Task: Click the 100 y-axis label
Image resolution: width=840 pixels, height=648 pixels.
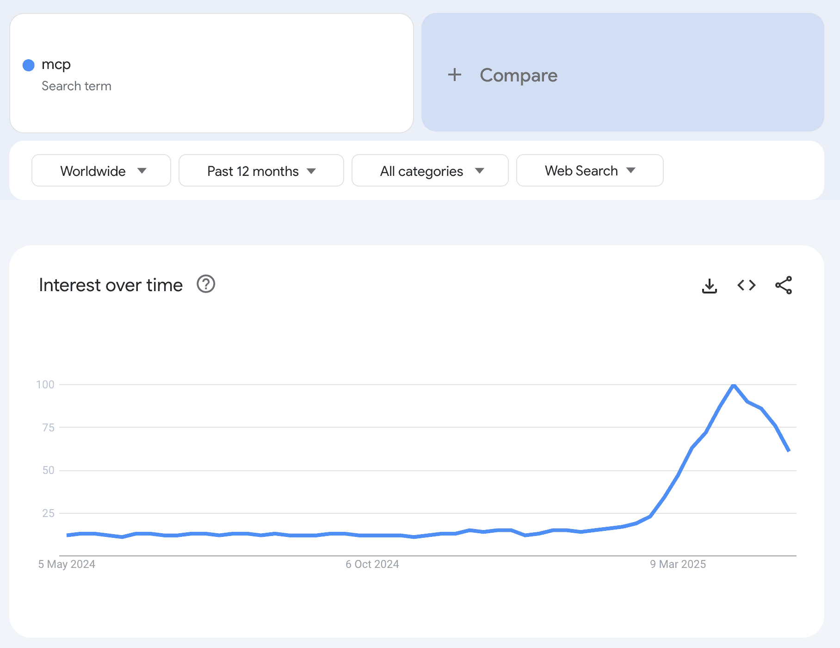Action: click(x=45, y=385)
